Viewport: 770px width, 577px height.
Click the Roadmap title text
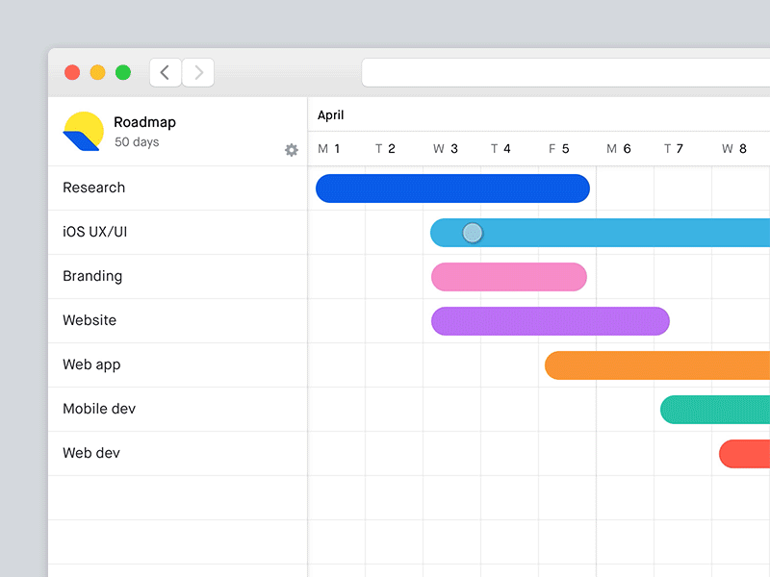pyautogui.click(x=144, y=122)
